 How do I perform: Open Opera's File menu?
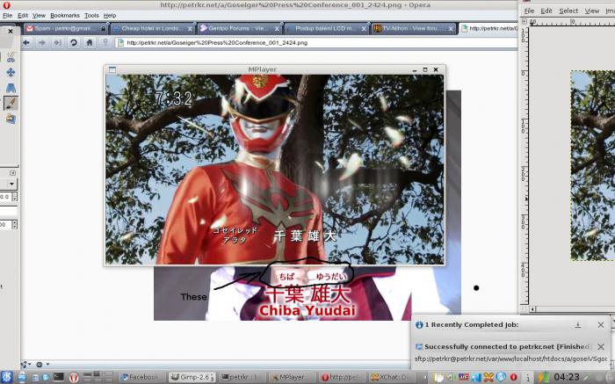[7, 15]
